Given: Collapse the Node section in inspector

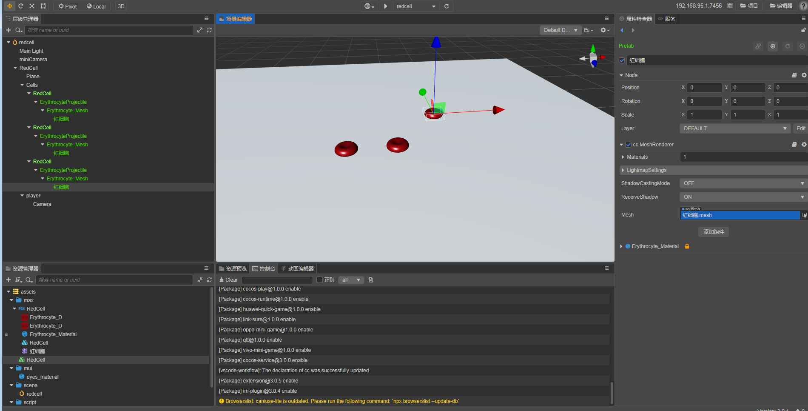Looking at the screenshot, I should coord(621,75).
